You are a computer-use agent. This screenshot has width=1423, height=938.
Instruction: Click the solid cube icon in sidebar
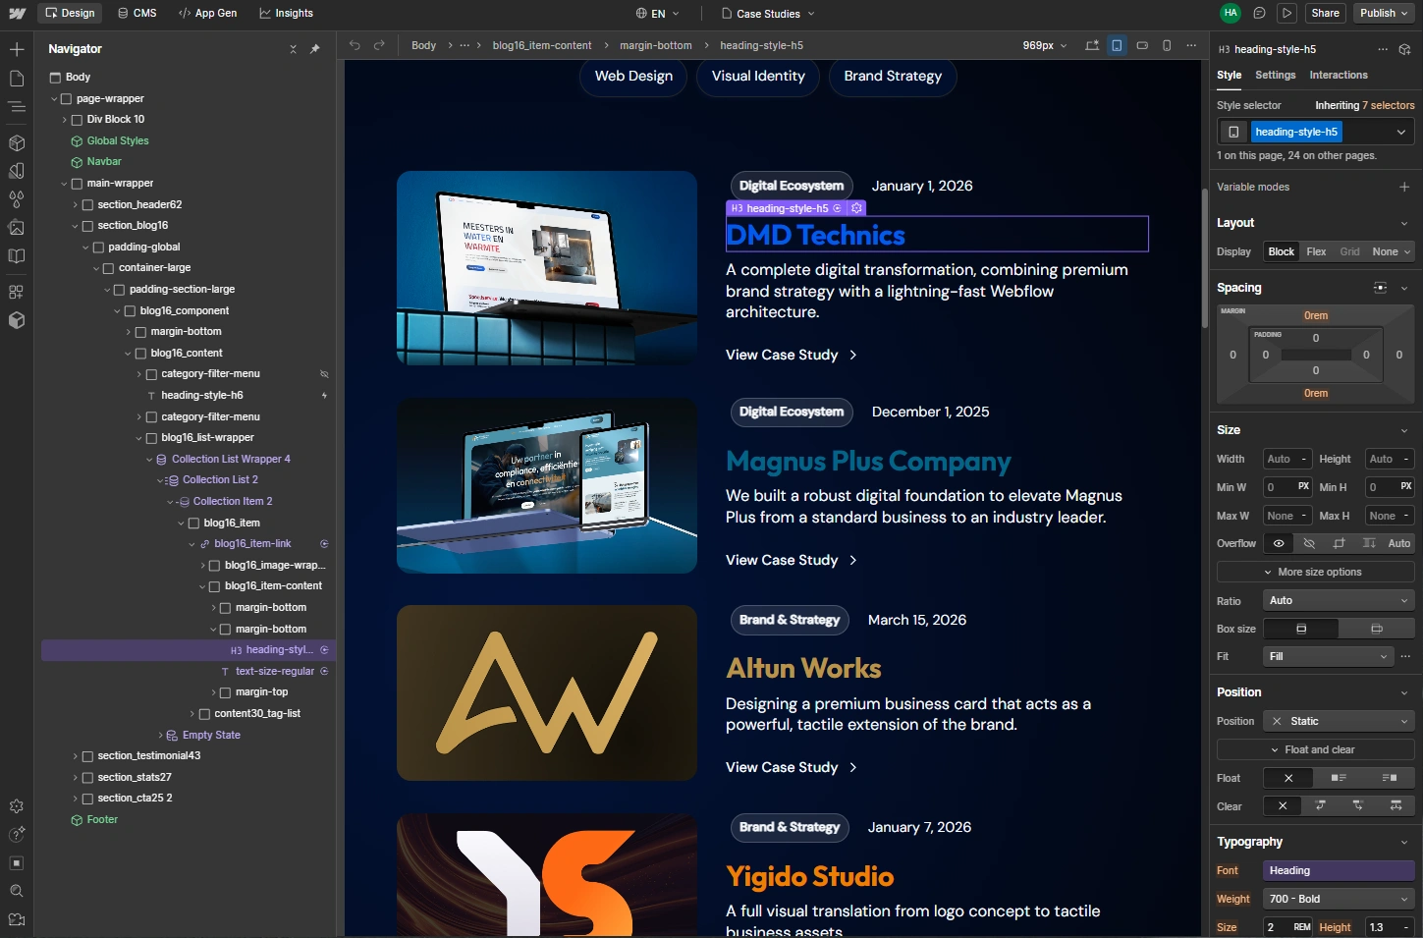[x=17, y=320]
